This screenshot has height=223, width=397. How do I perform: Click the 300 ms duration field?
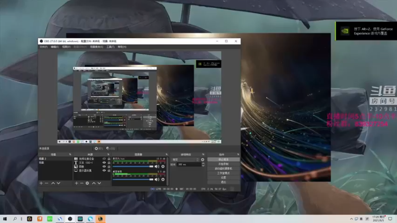click(x=189, y=165)
